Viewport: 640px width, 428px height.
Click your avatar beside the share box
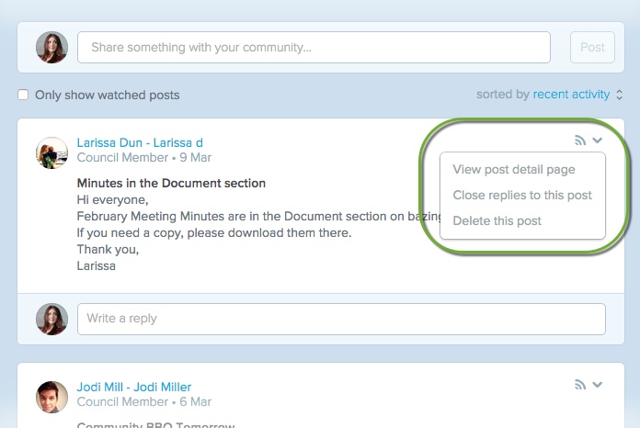point(51,48)
